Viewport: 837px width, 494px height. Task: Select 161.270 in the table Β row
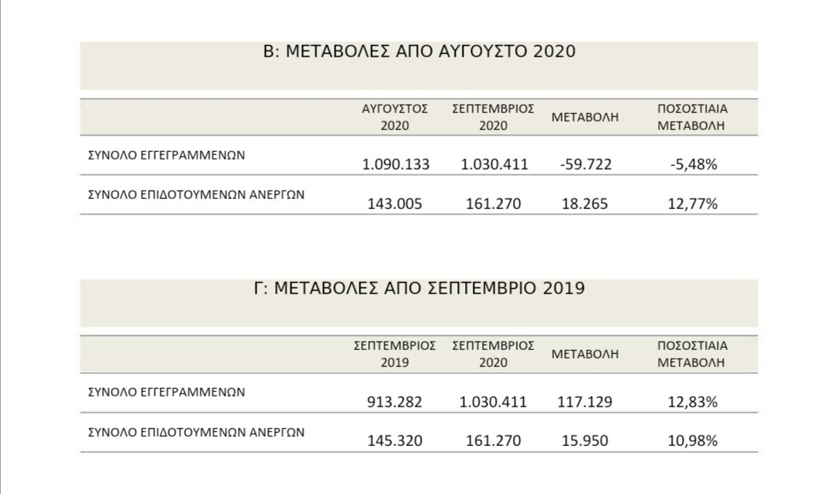[x=494, y=204]
